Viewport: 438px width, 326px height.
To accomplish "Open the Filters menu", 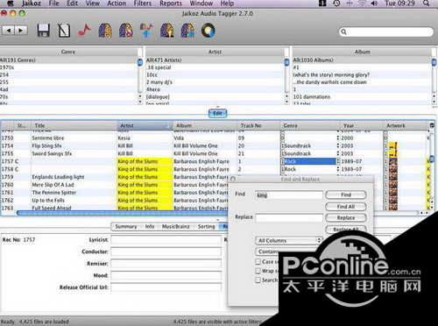I will 142,4.
